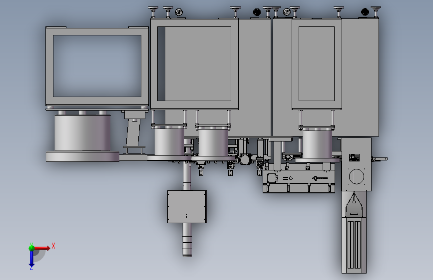The image size is (433, 280).
Task: Click the red "X" axis label
Action: (53, 246)
